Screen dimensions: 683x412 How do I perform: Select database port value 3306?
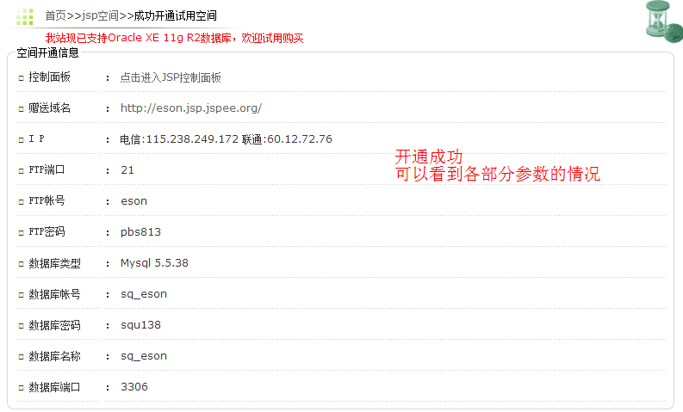coord(134,387)
